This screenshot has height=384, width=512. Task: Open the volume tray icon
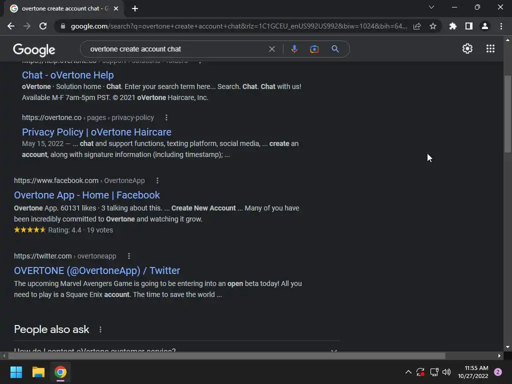tap(446, 372)
